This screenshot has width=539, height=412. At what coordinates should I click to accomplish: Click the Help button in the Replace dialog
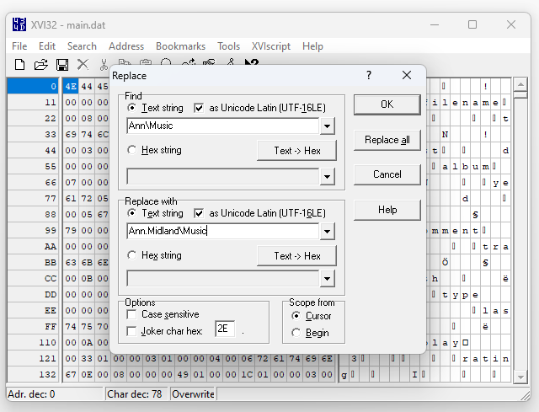coord(387,210)
